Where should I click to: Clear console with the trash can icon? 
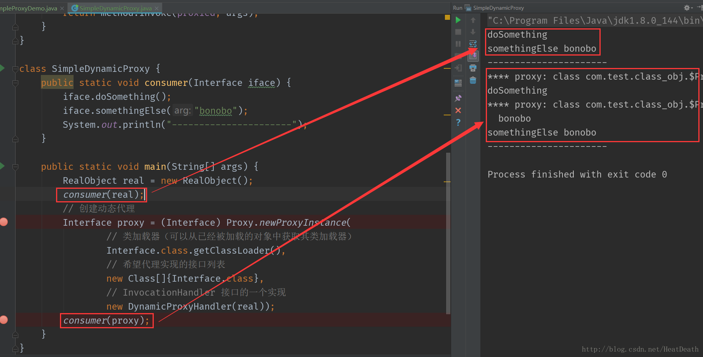pos(473,80)
